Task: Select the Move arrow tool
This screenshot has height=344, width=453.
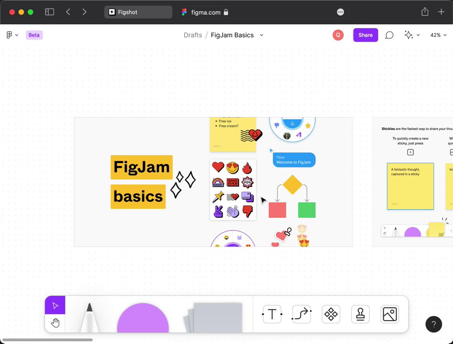Action: [55, 305]
